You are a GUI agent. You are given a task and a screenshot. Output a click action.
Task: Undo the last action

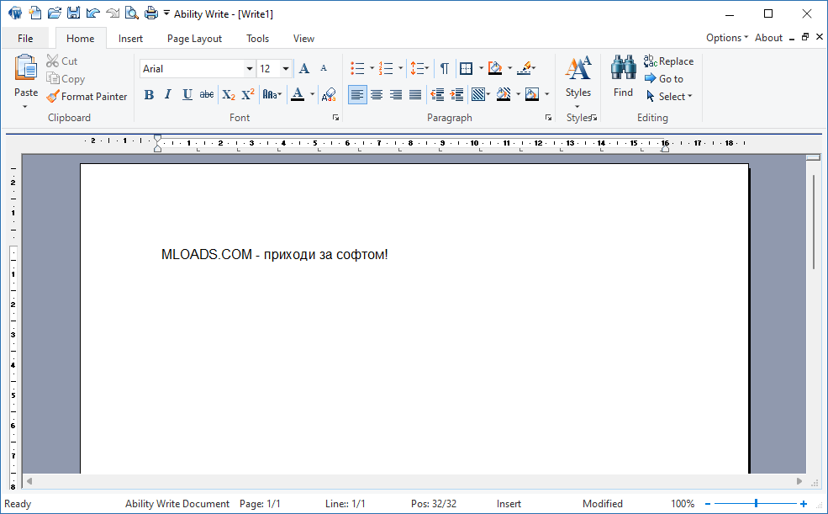pyautogui.click(x=93, y=13)
